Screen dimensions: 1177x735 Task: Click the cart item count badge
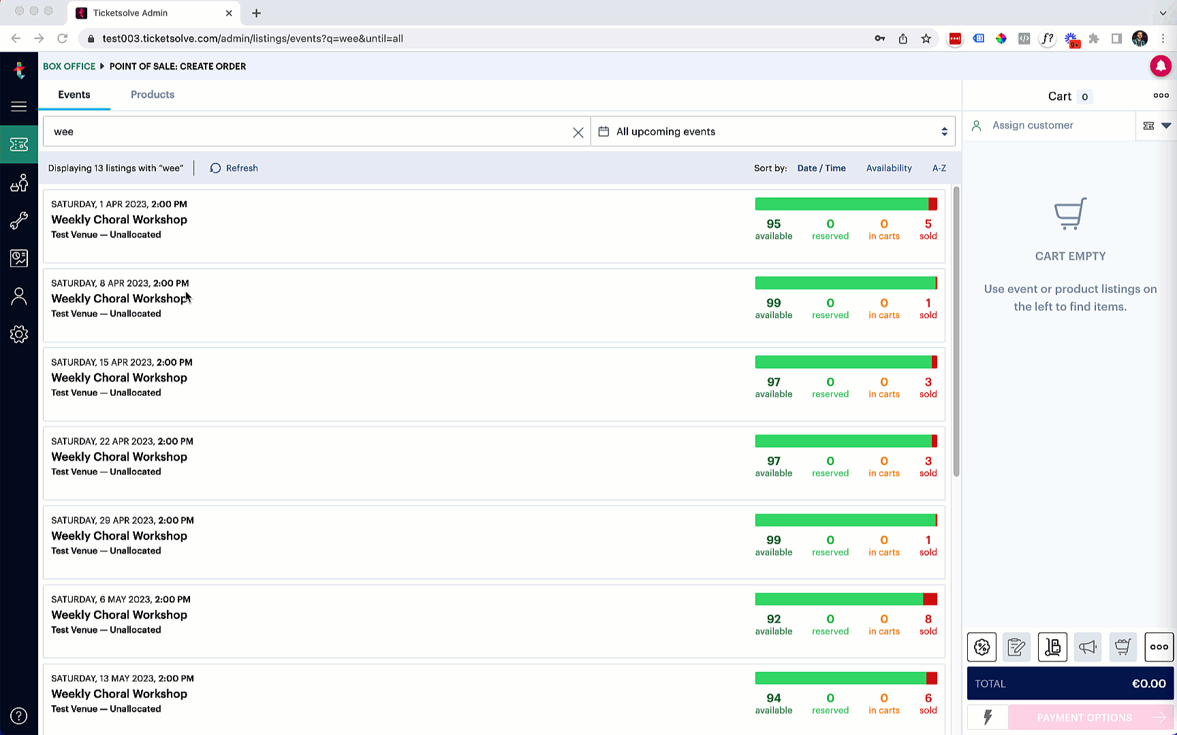point(1085,97)
